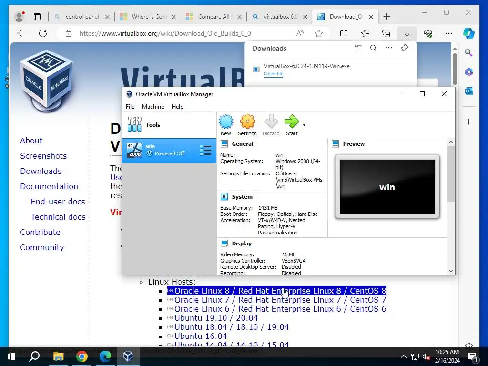Open Edge Collections icon
The image size is (488, 366).
tap(386, 33)
